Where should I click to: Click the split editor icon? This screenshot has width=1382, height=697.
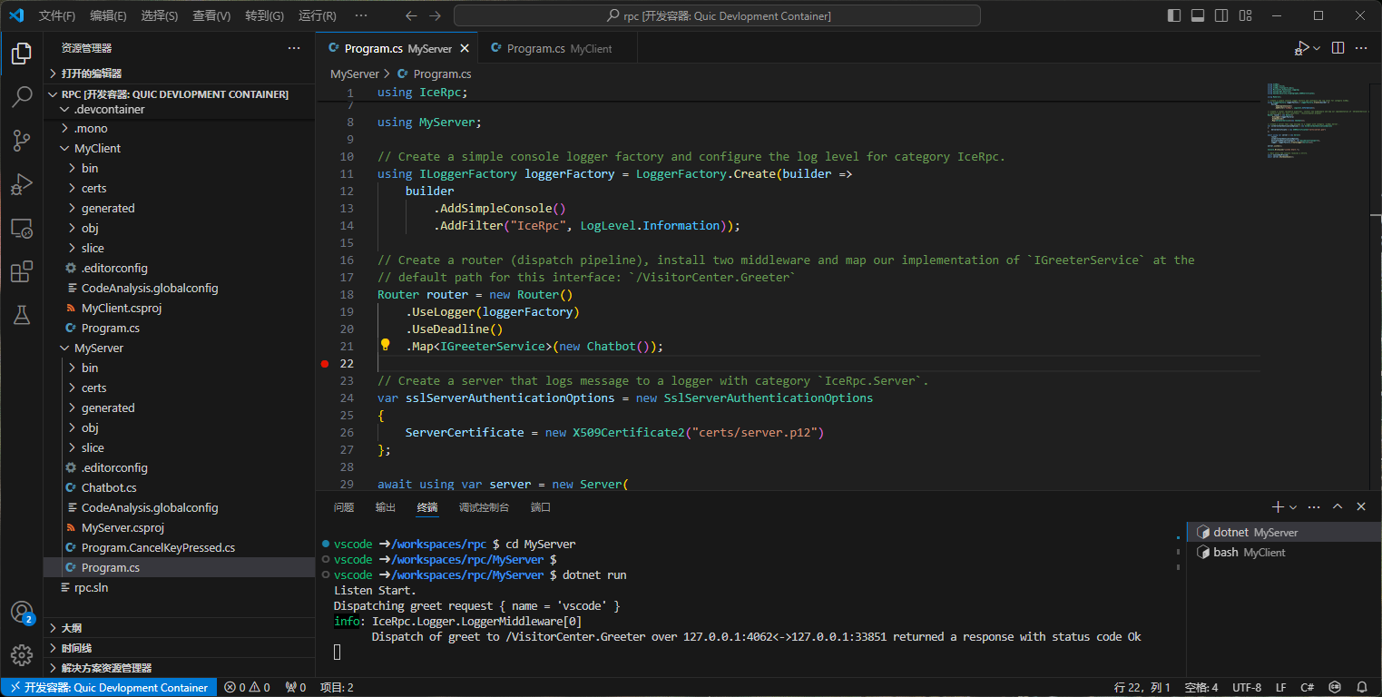(1338, 48)
